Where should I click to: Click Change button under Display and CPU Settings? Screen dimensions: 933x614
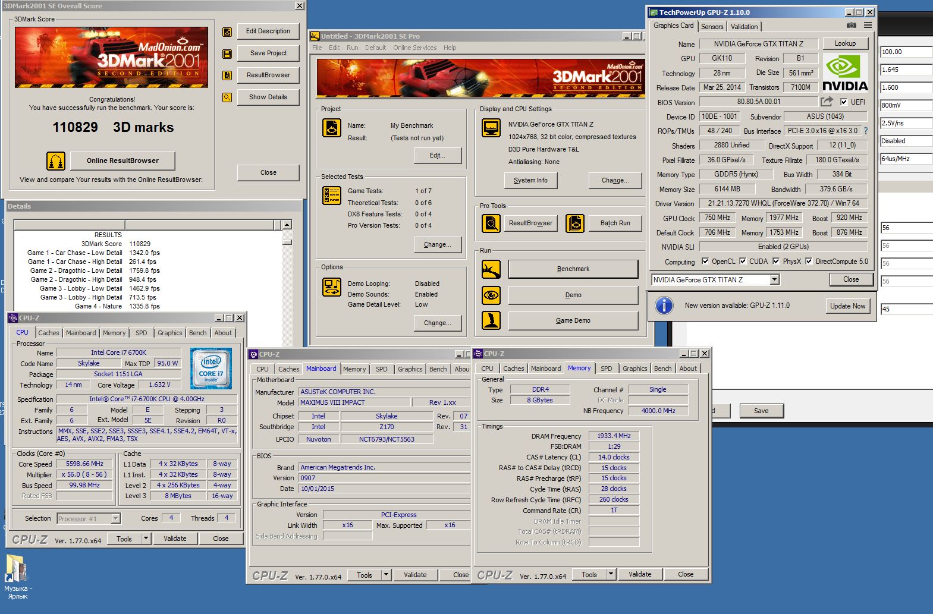click(x=615, y=181)
